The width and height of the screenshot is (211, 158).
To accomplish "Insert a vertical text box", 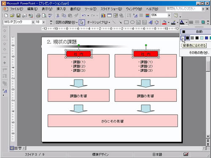I will coord(144,22).
